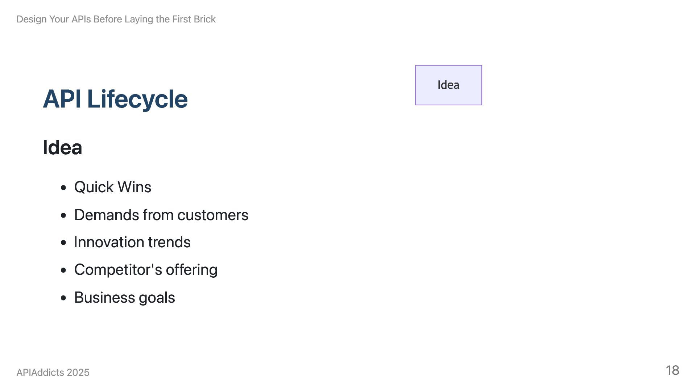The width and height of the screenshot is (696, 391).
Task: Select the bold 'Idea' subheading
Action: coord(62,147)
